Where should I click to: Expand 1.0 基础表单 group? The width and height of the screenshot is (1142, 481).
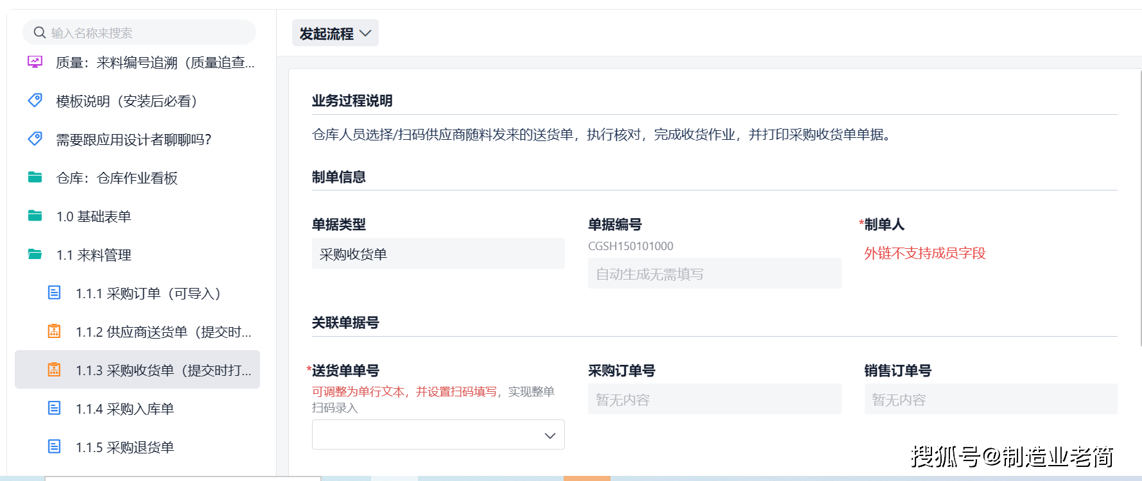[137, 216]
